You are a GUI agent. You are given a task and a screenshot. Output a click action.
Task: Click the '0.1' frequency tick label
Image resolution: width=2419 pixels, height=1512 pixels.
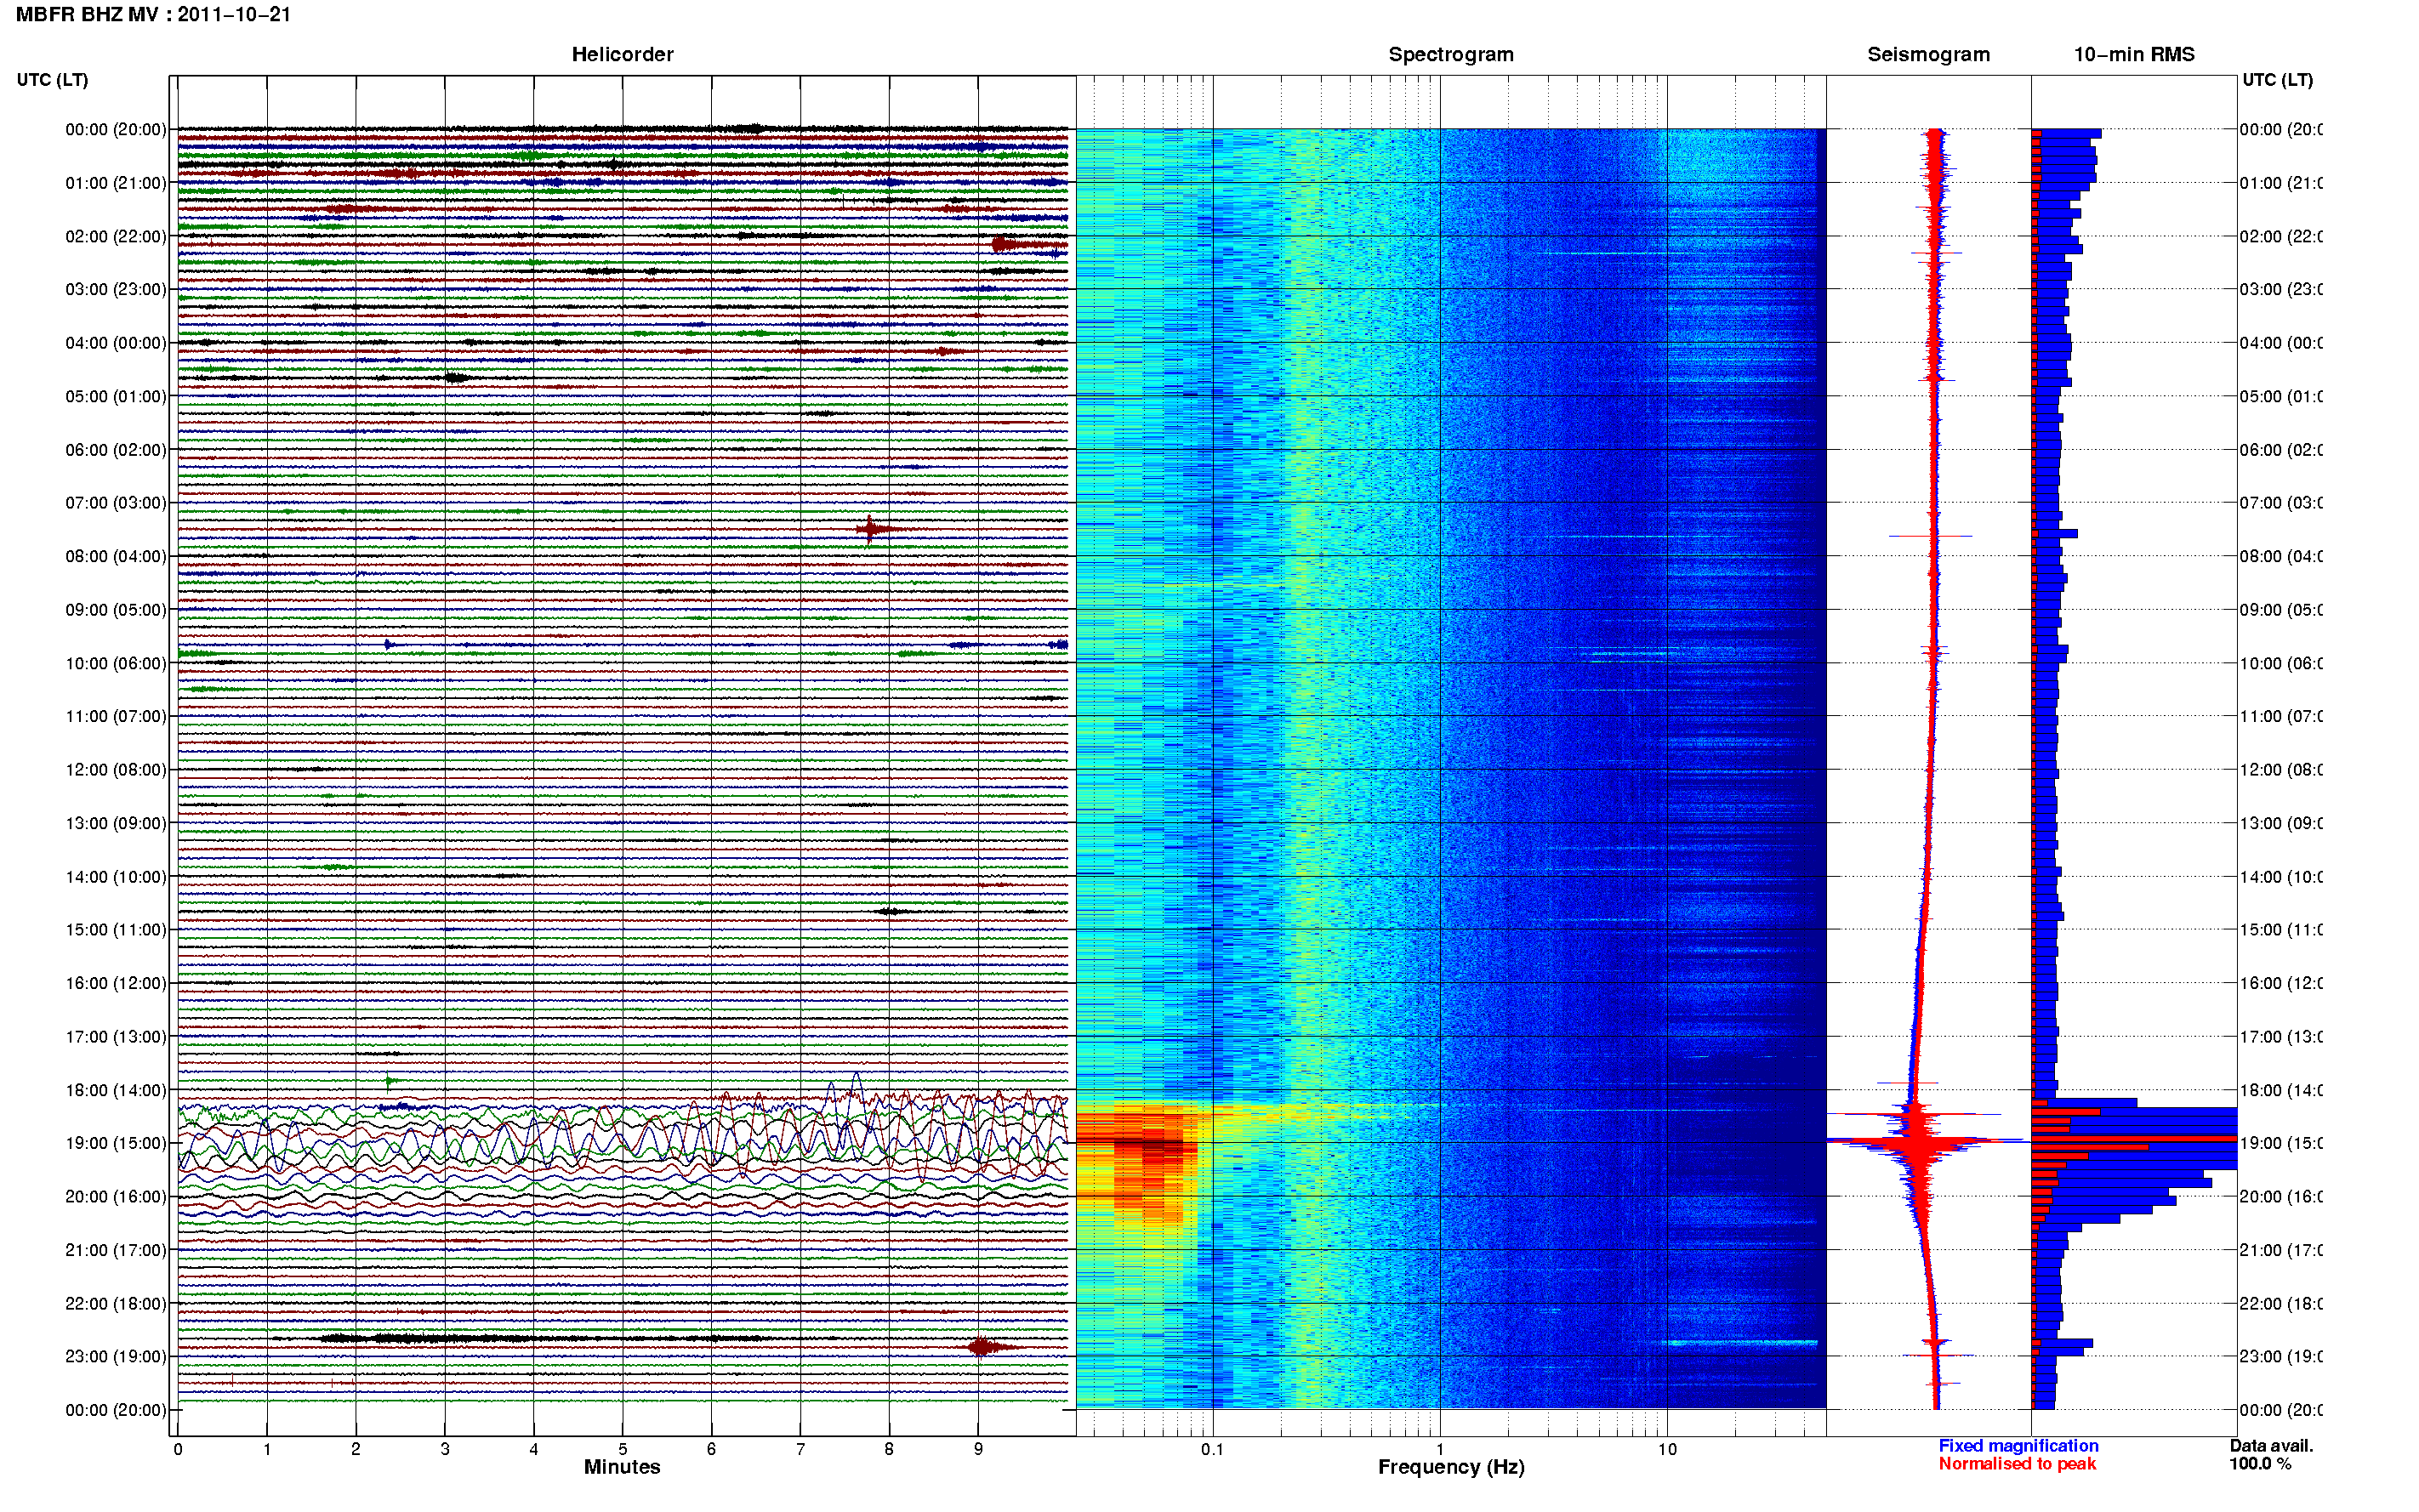pyautogui.click(x=1212, y=1450)
